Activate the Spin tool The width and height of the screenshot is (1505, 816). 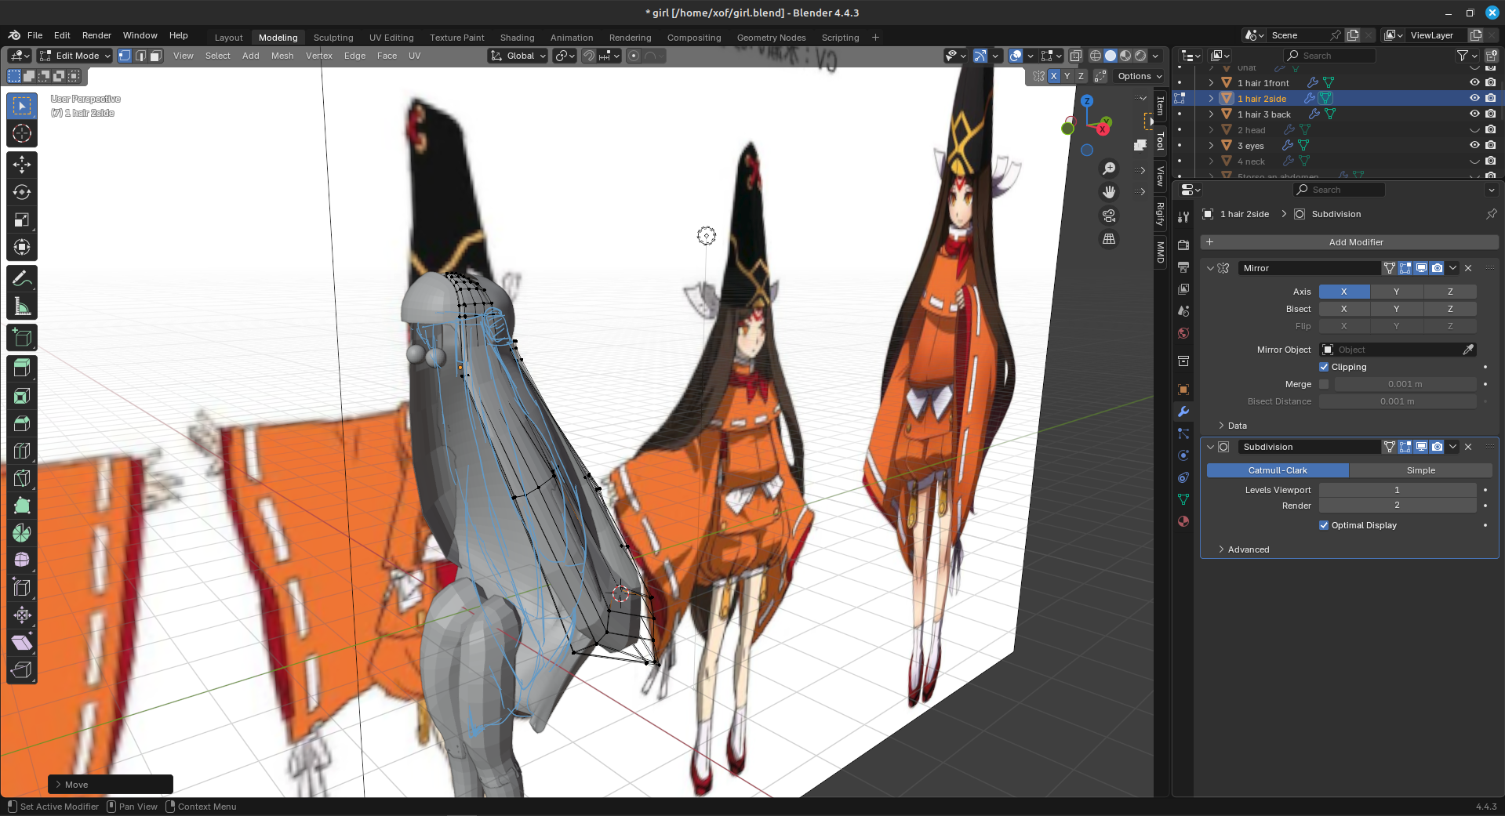[x=22, y=533]
